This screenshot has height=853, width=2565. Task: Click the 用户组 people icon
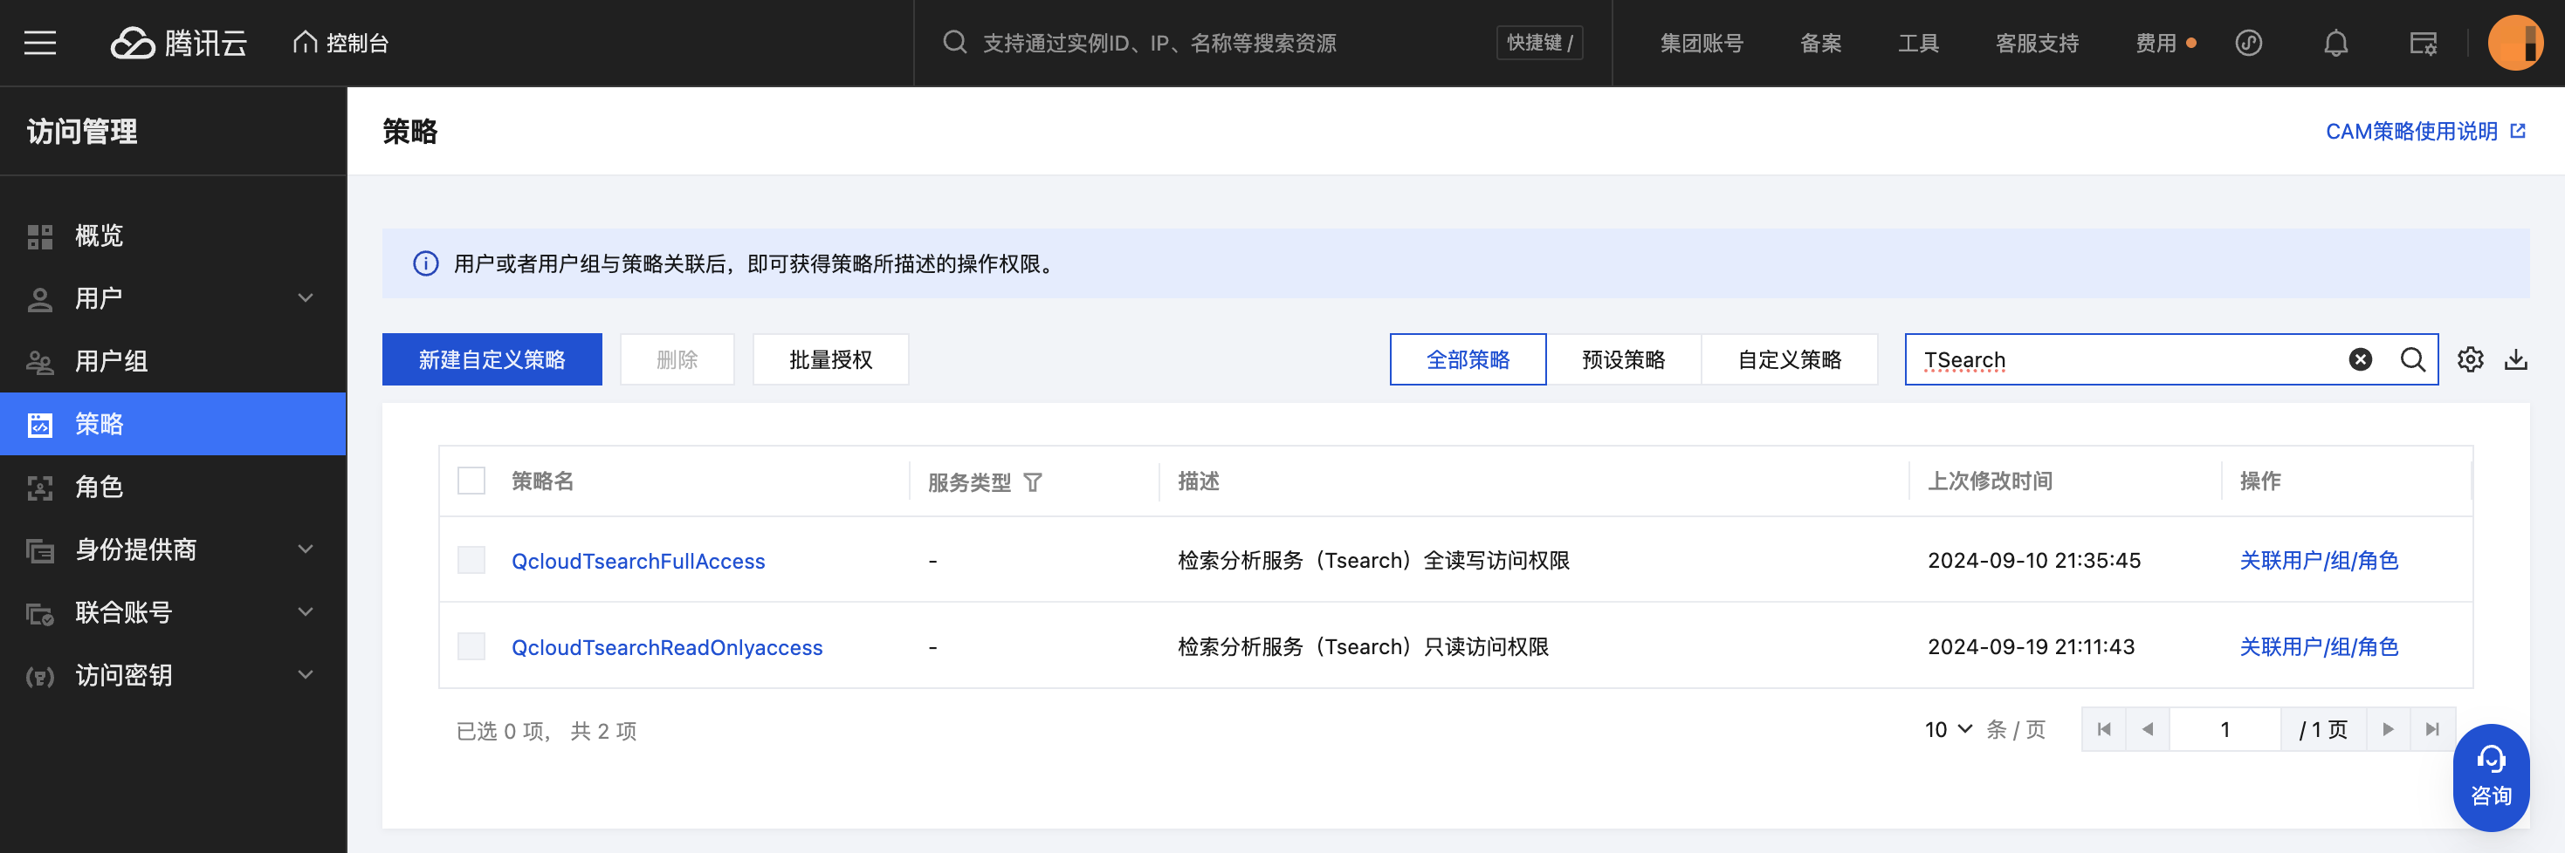[x=40, y=362]
